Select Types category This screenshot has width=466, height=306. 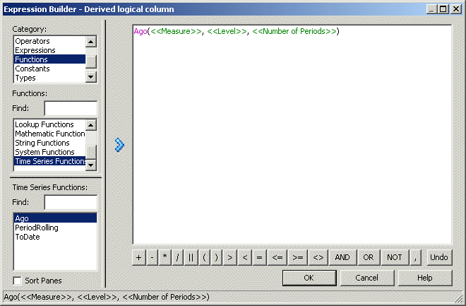pyautogui.click(x=49, y=78)
